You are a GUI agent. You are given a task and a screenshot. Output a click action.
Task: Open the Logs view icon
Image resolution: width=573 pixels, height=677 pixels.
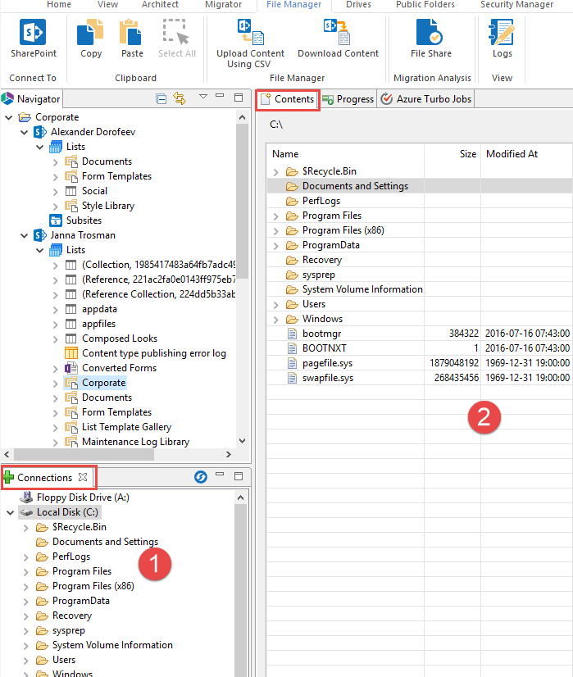(x=502, y=33)
